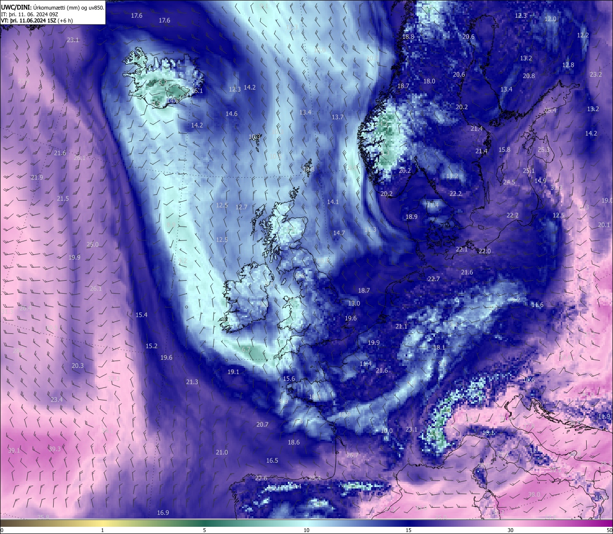Click the value '18.6' in the Bay of Biscay
The width and height of the screenshot is (613, 534).
pyautogui.click(x=294, y=443)
